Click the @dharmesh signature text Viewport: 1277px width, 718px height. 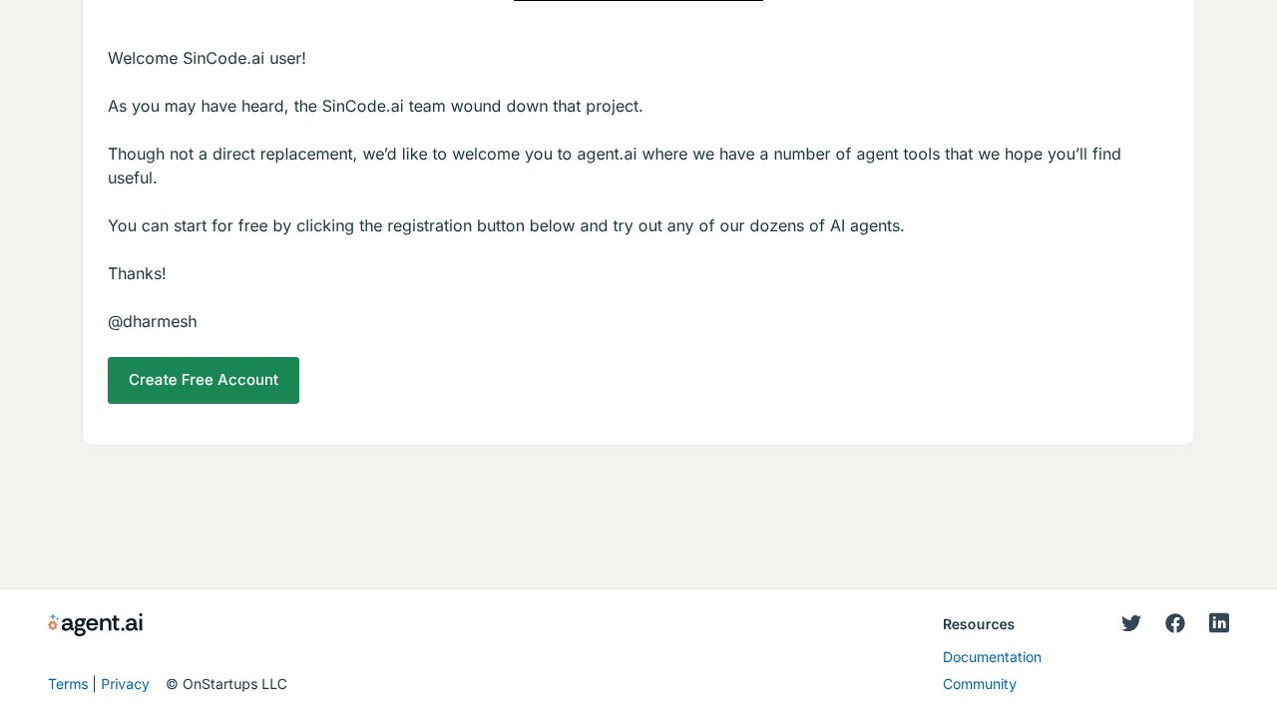coord(153,321)
